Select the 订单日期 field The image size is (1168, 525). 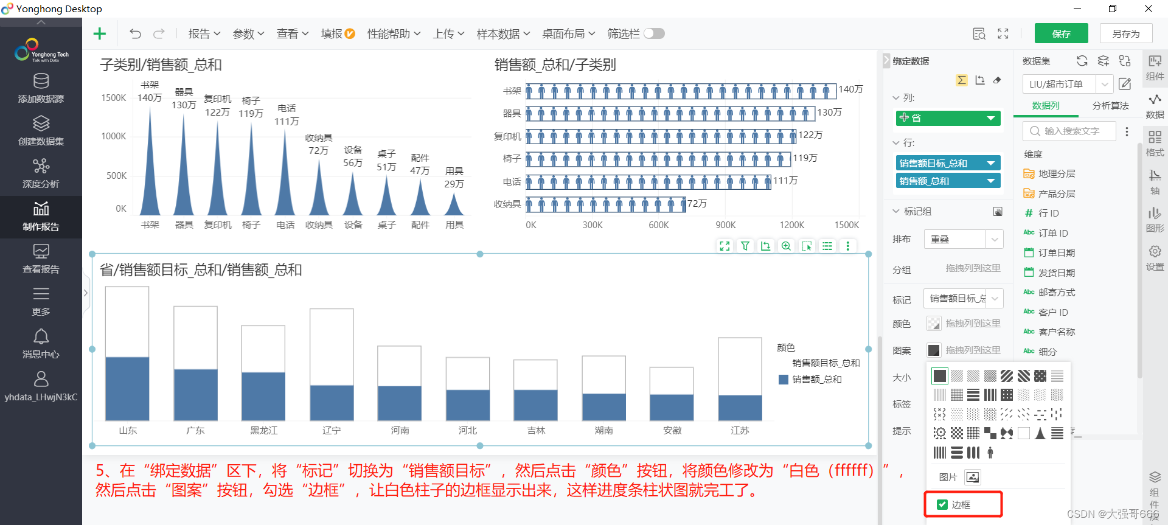[x=1057, y=252]
